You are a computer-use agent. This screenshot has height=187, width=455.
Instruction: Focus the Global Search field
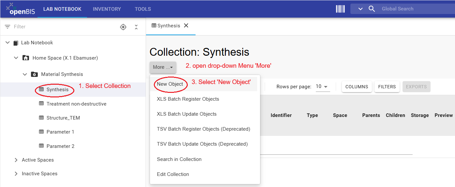click(x=417, y=9)
